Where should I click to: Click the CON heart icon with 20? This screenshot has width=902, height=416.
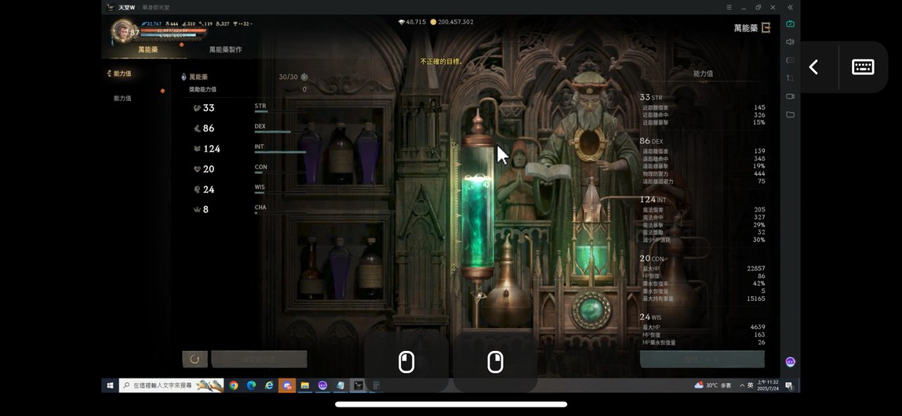(197, 169)
